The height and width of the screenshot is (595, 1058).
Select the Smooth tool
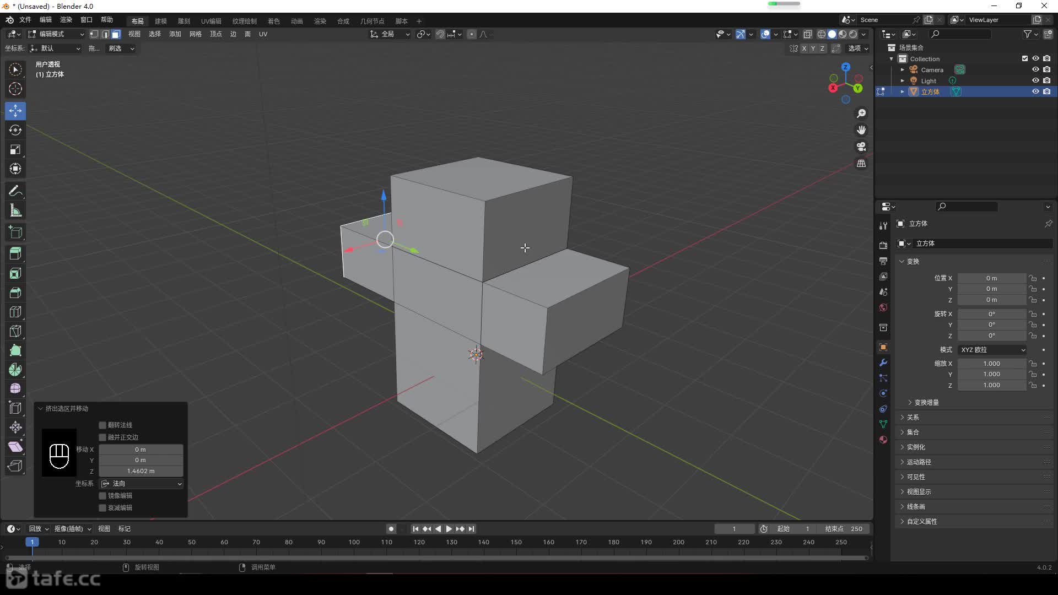(x=15, y=389)
